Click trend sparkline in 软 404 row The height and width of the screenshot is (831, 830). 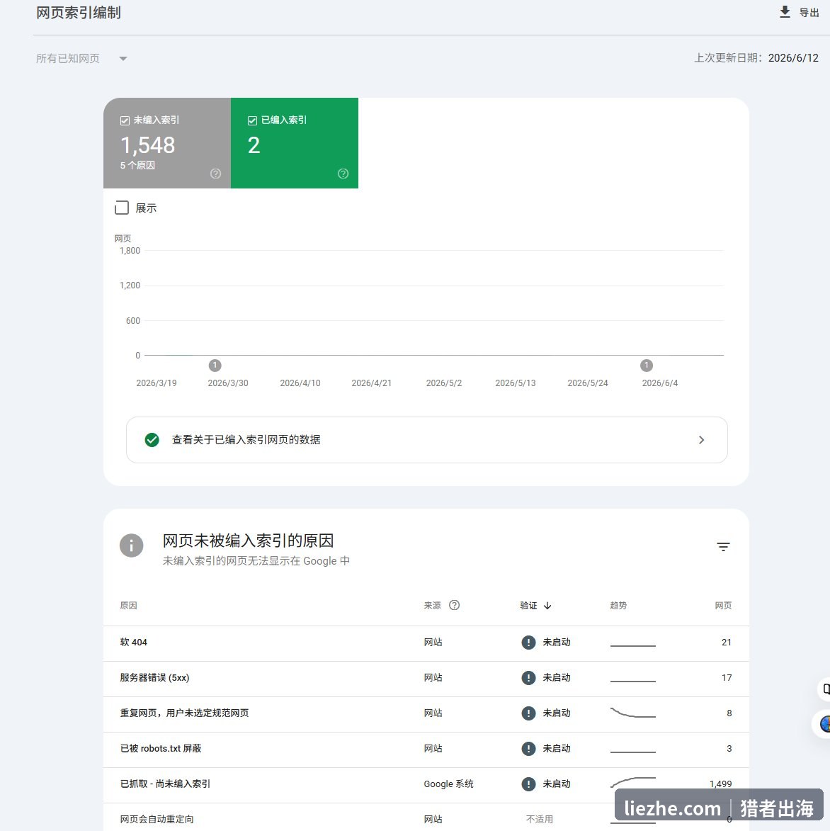pyautogui.click(x=632, y=645)
